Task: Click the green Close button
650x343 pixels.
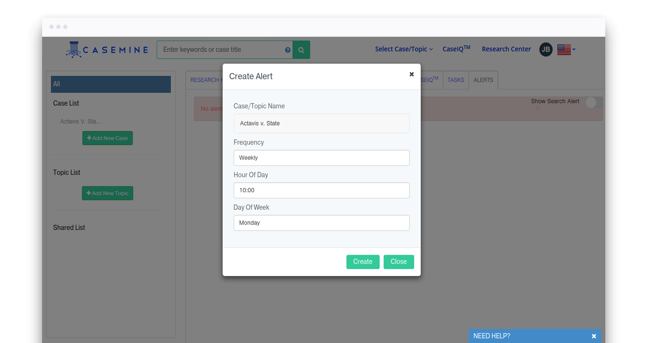Action: pyautogui.click(x=398, y=262)
